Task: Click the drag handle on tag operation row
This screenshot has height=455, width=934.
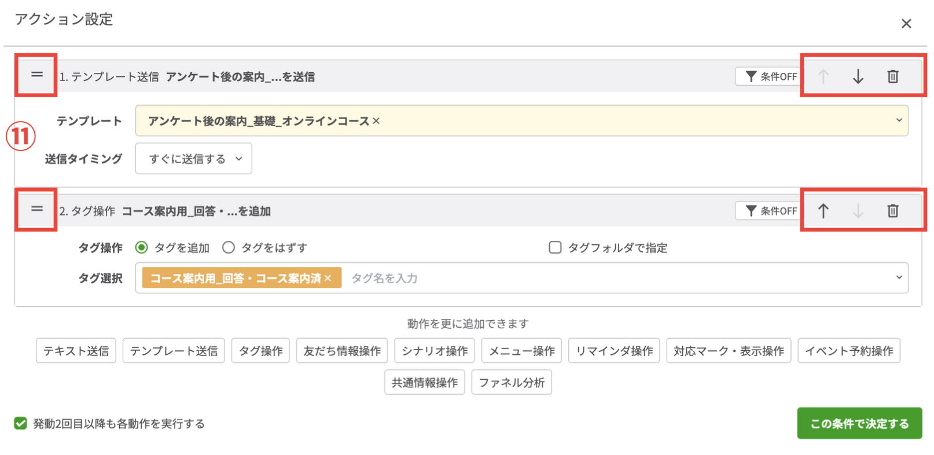Action: tap(36, 210)
